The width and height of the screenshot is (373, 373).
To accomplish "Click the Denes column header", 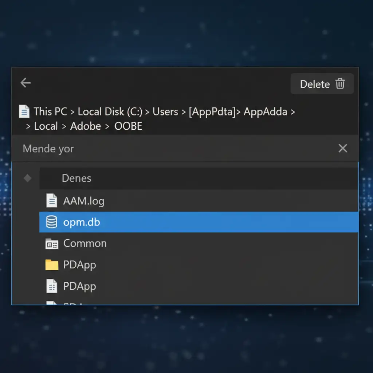I will [76, 178].
